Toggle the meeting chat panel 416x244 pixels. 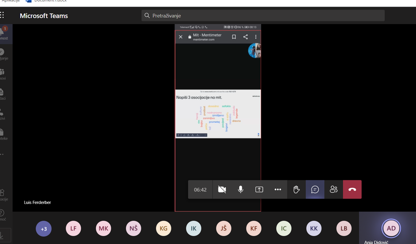[315, 189]
